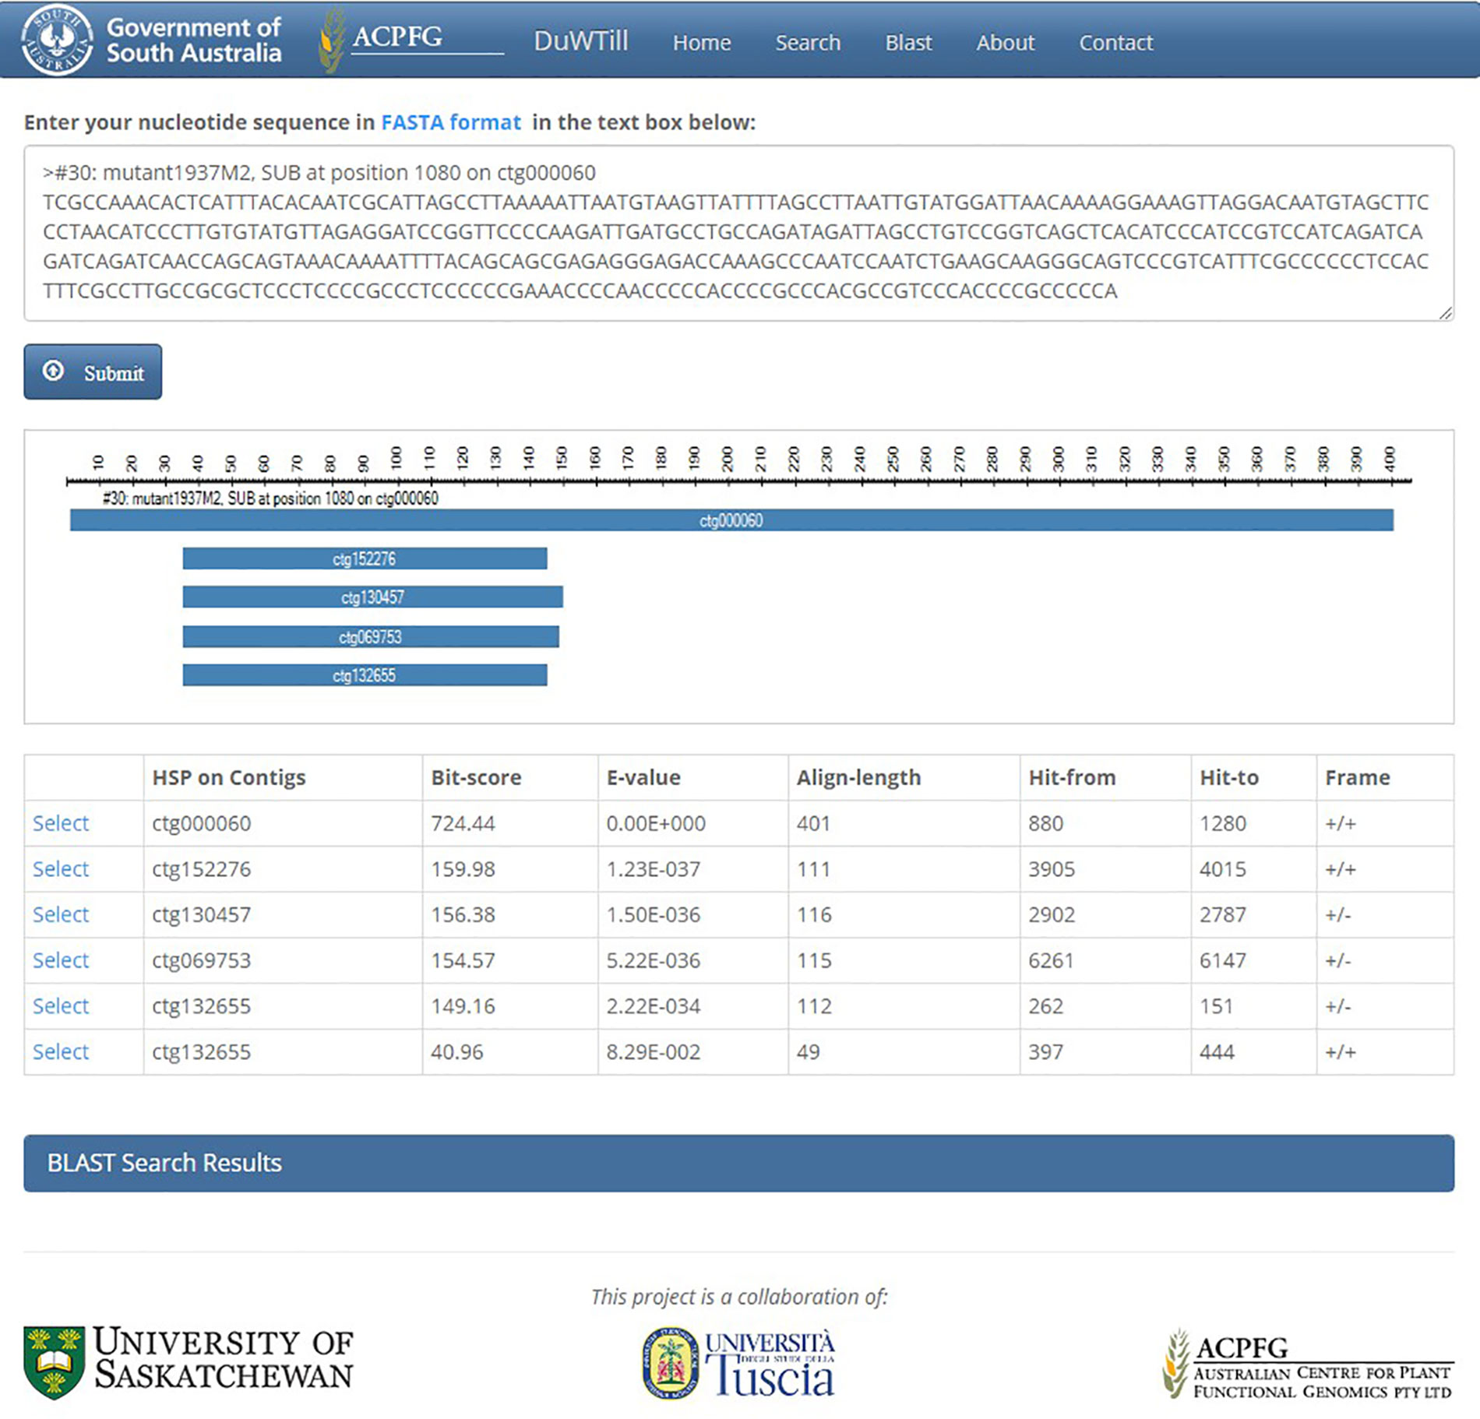Image resolution: width=1480 pixels, height=1419 pixels.
Task: Click the Hit-to value 2787
Action: tap(1223, 914)
